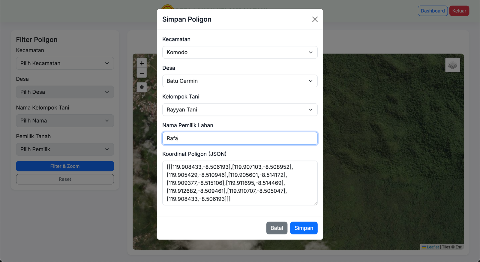
Task: Click the Keluar logout button
Action: [459, 11]
